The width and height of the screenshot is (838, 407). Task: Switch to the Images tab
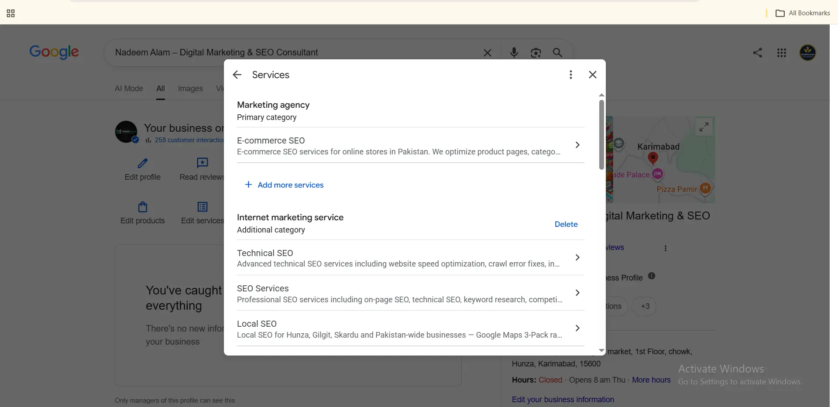[x=190, y=89]
